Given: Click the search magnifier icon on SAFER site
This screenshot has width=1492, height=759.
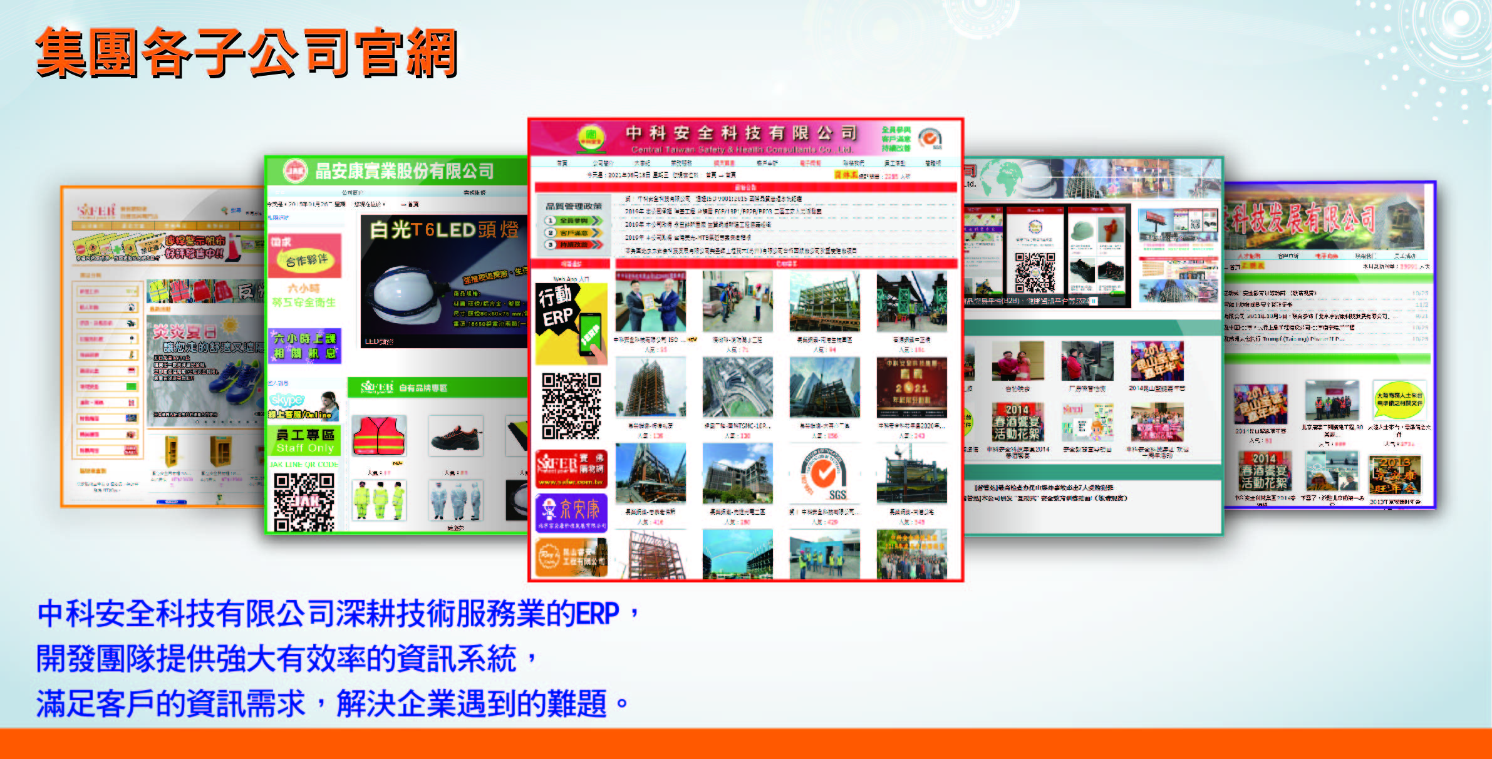Looking at the screenshot, I should (x=225, y=210).
